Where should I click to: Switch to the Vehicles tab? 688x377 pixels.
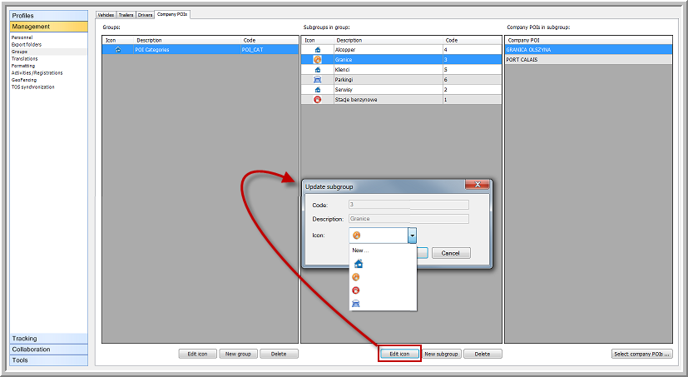coord(106,15)
